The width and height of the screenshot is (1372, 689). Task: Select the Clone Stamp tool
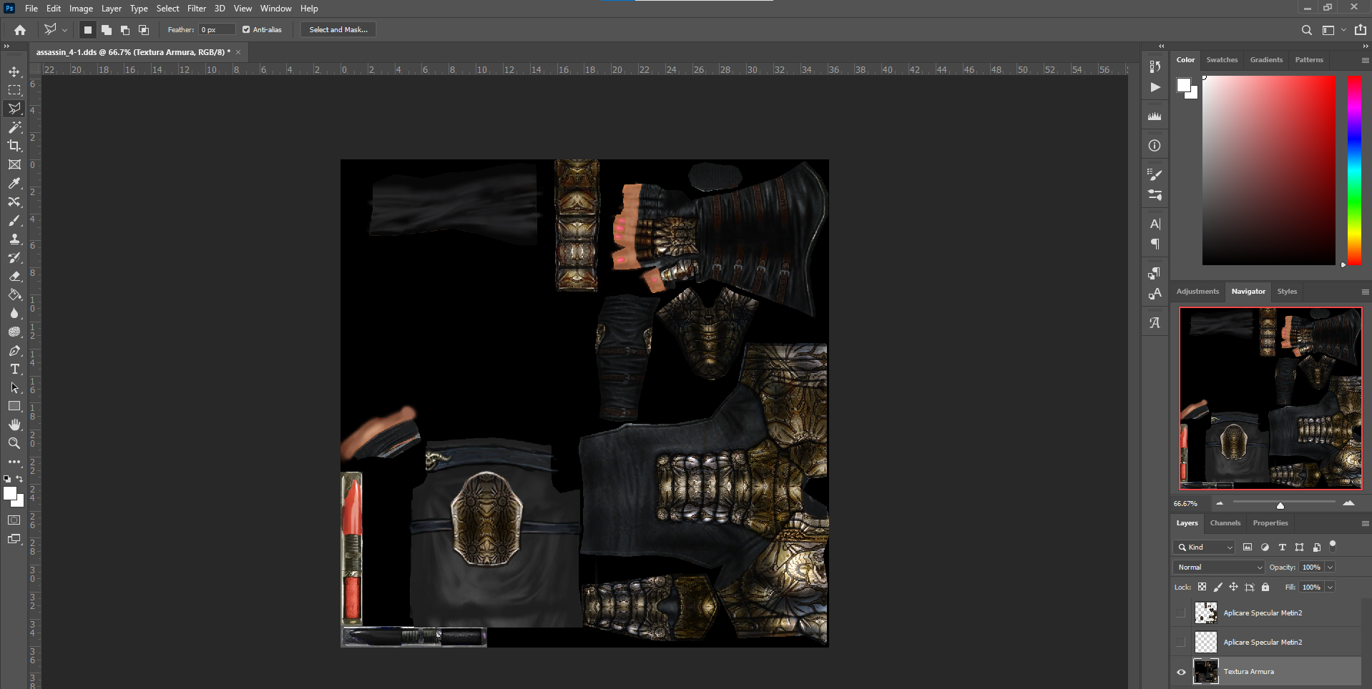(14, 239)
